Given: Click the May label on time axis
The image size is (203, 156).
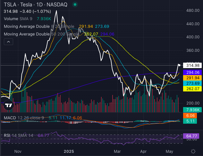Looking at the screenshot, I should point(169,151).
